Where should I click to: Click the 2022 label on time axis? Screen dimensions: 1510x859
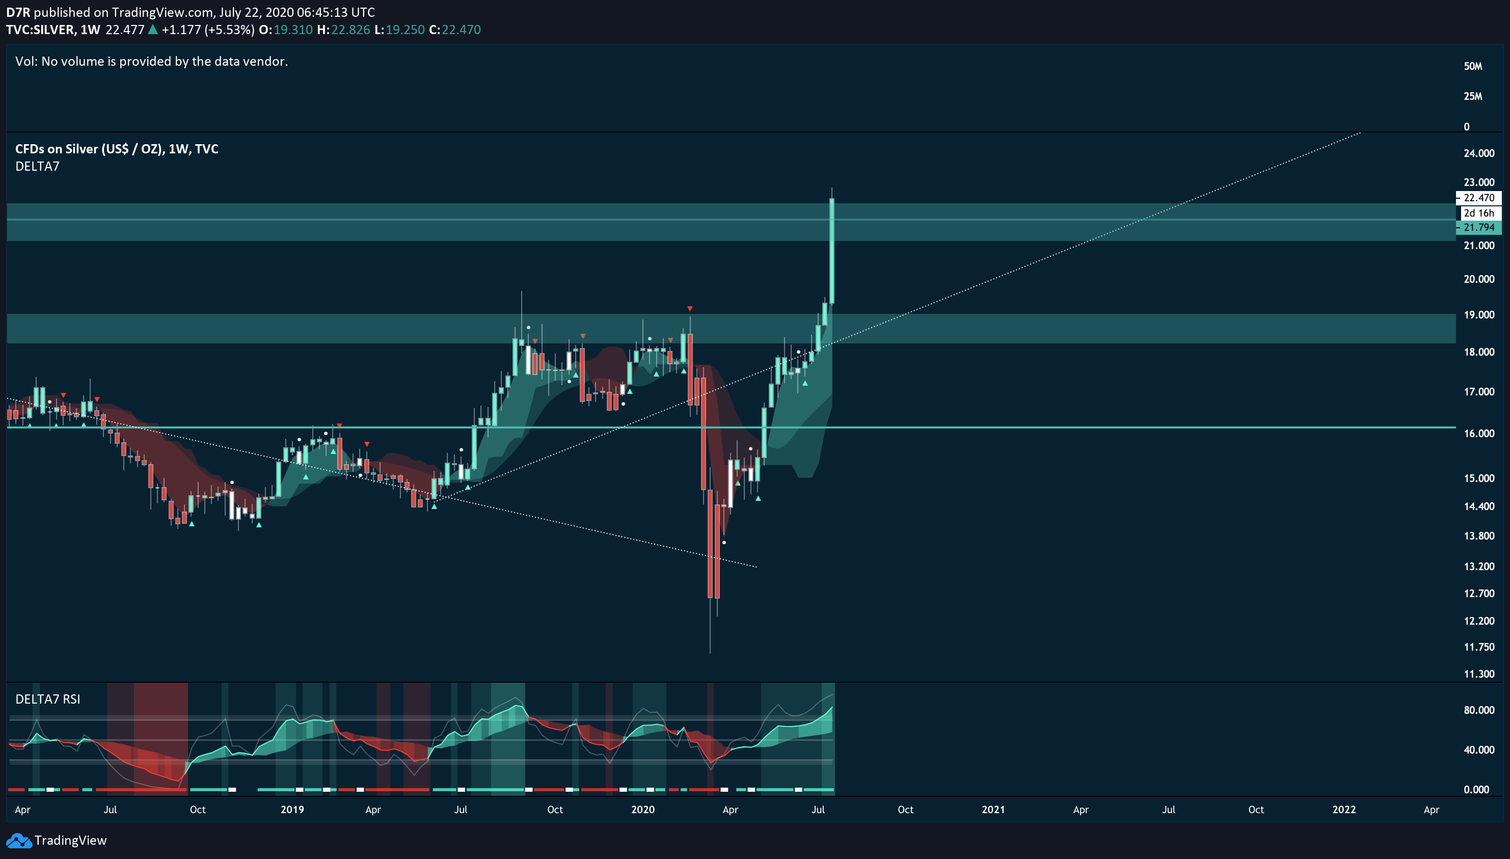click(1343, 810)
